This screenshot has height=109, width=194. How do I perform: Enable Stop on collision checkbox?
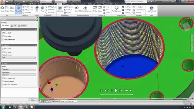click(x=3, y=81)
